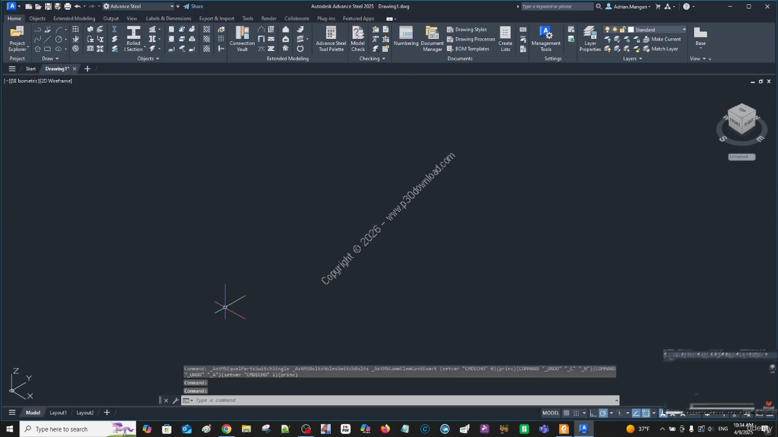Screen dimensions: 778x437
Task: Open the Project Explorer tool
Action: [17, 39]
